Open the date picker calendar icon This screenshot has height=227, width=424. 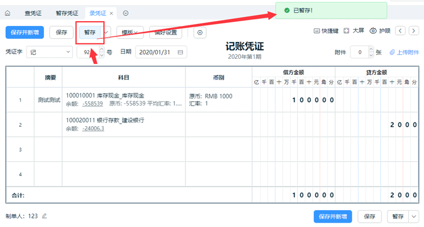coord(180,52)
